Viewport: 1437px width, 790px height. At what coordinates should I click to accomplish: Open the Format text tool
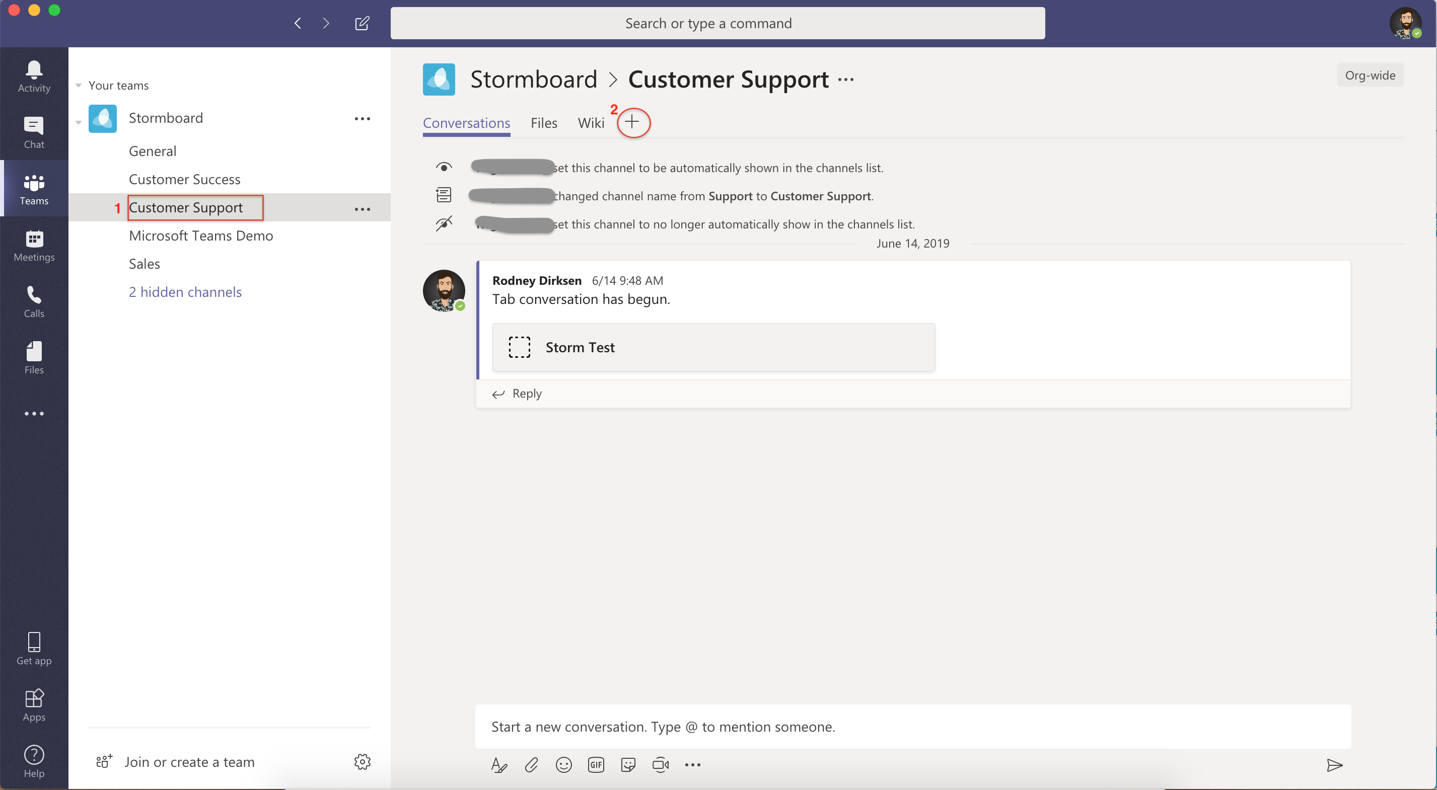(x=499, y=765)
